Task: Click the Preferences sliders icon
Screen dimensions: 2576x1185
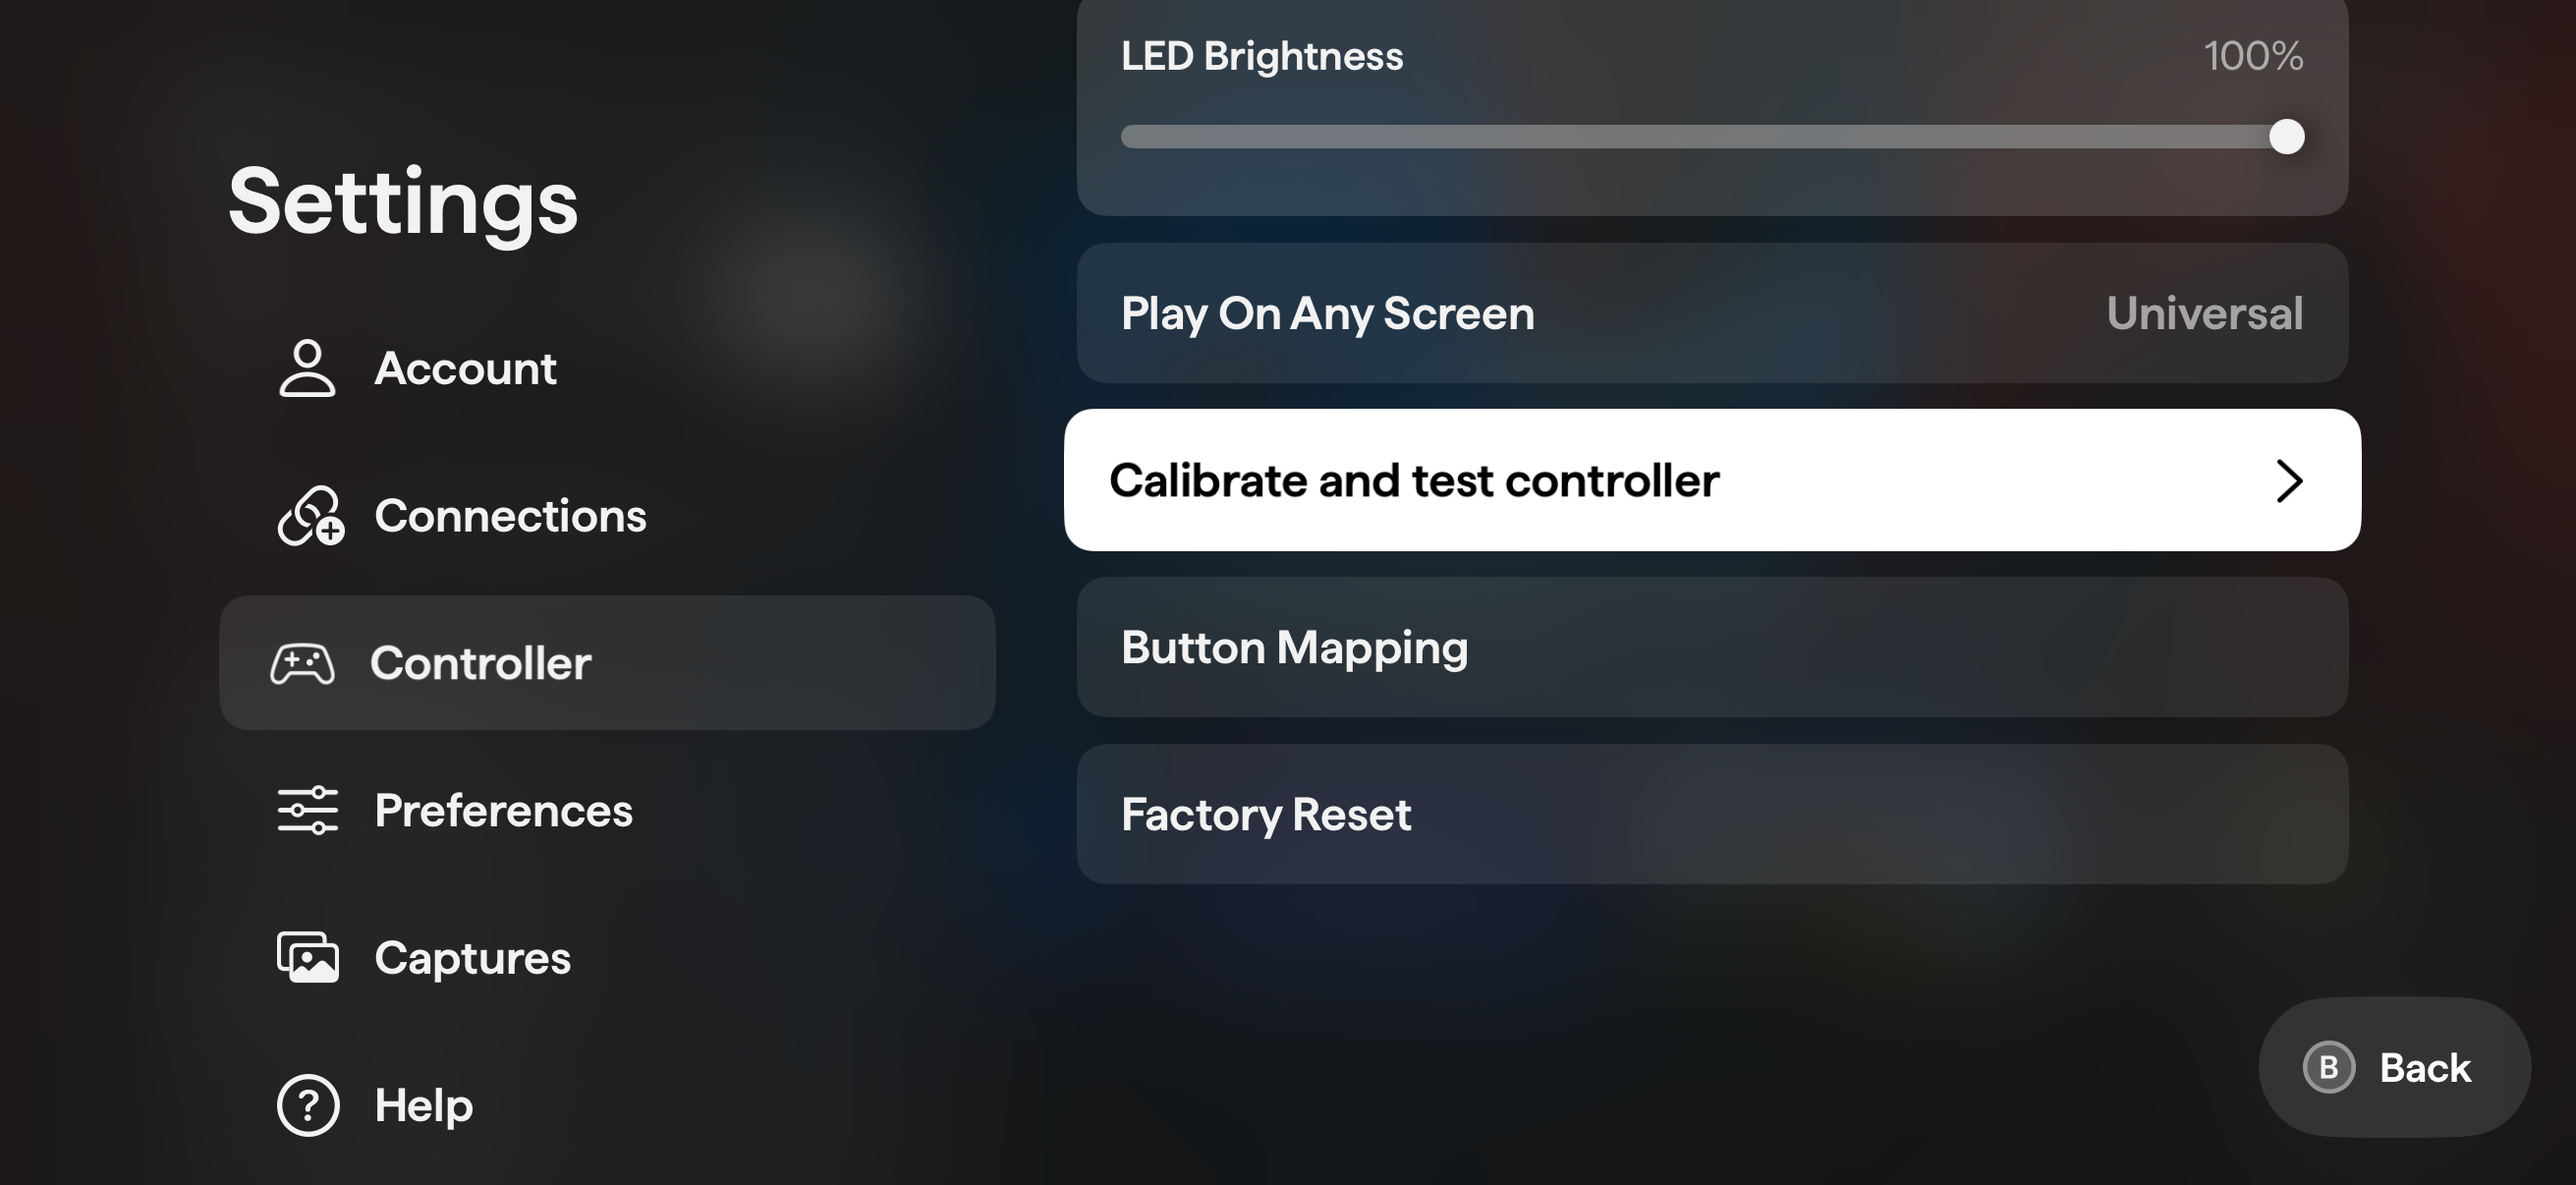Action: pyautogui.click(x=308, y=810)
